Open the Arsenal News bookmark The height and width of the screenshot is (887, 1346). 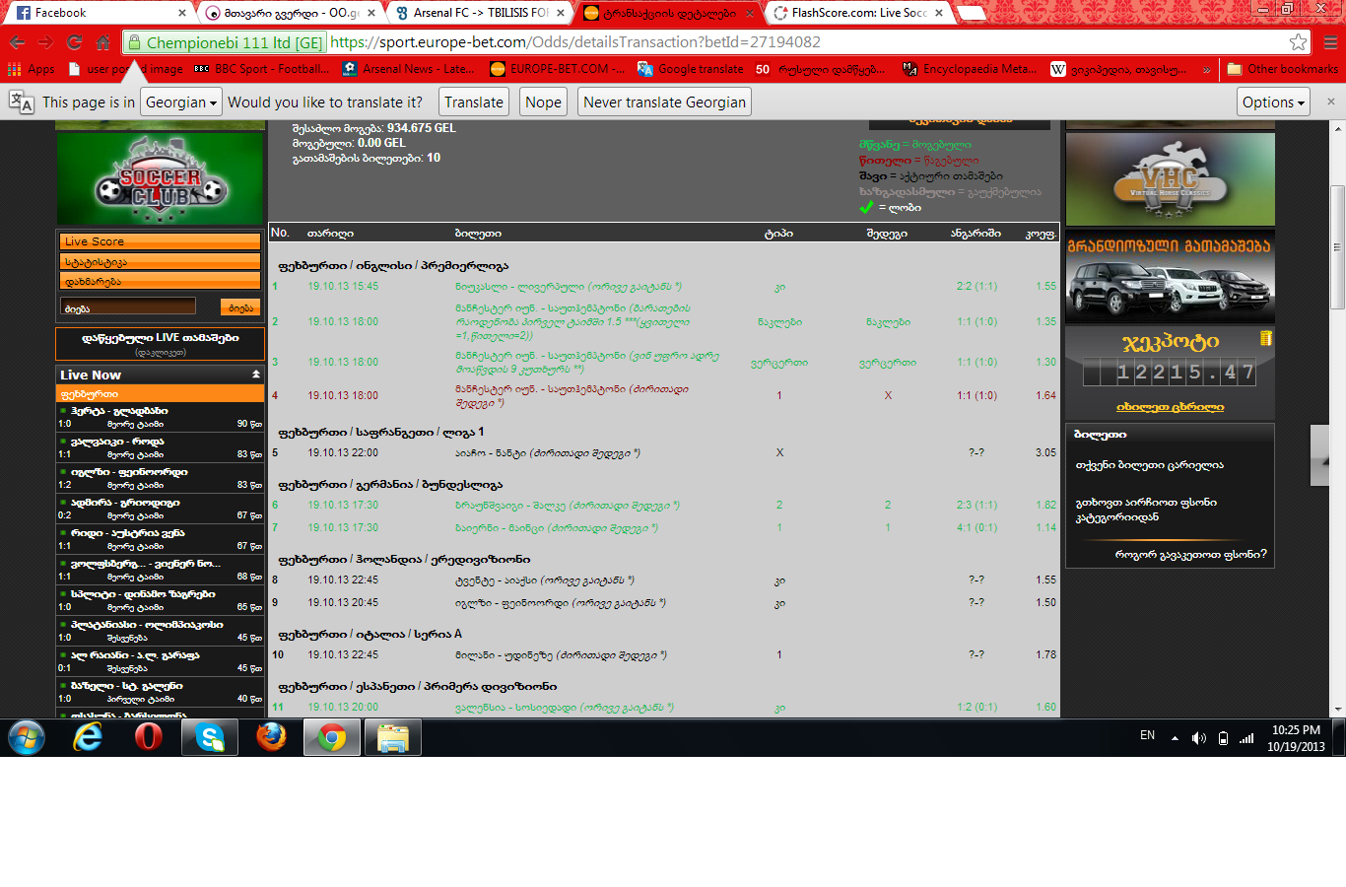(408, 69)
